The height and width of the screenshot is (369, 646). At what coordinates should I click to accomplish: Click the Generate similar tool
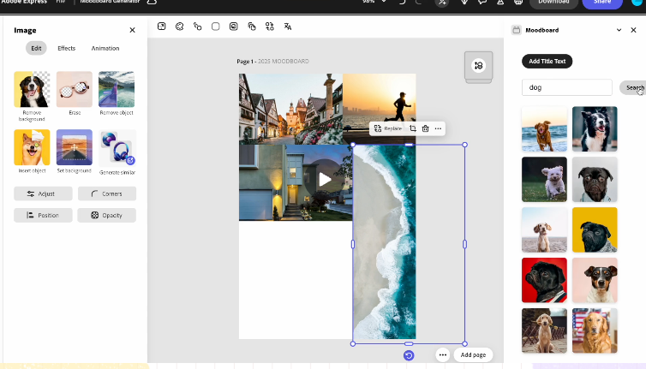pos(117,147)
